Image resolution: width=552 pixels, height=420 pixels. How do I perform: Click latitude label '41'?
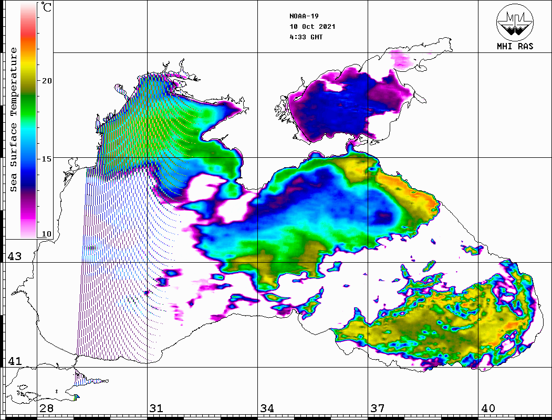tap(15, 361)
